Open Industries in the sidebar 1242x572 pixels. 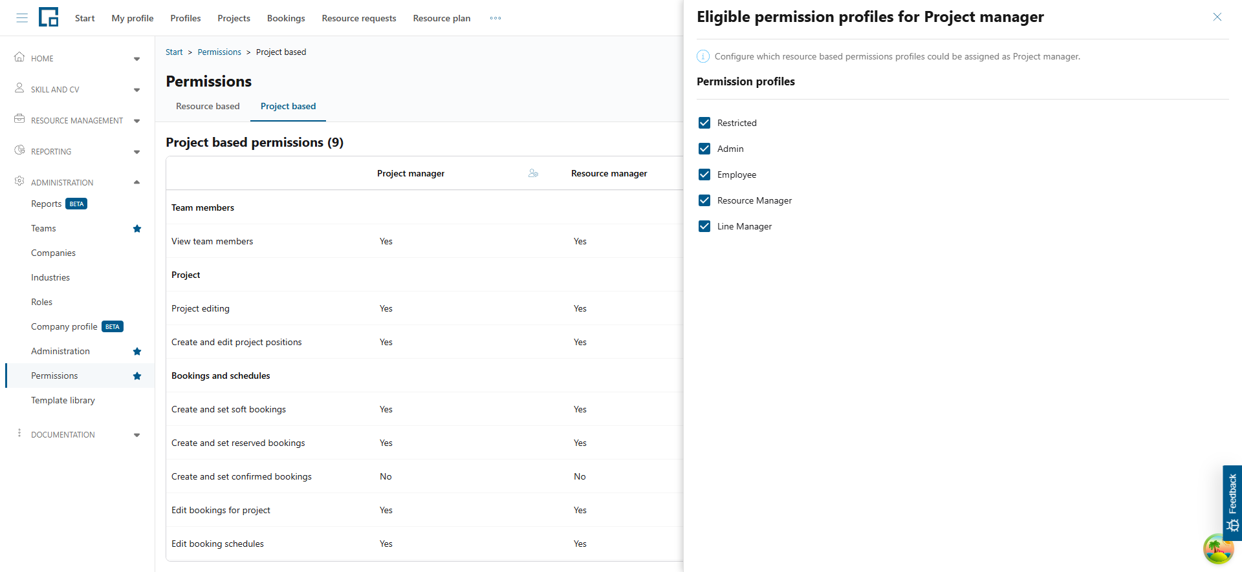point(50,277)
